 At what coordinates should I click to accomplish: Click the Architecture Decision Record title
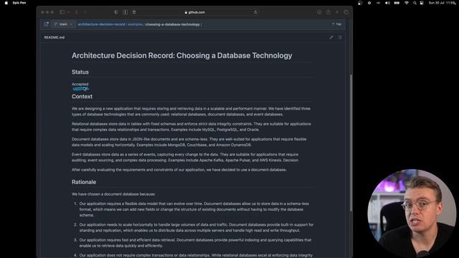click(x=181, y=56)
